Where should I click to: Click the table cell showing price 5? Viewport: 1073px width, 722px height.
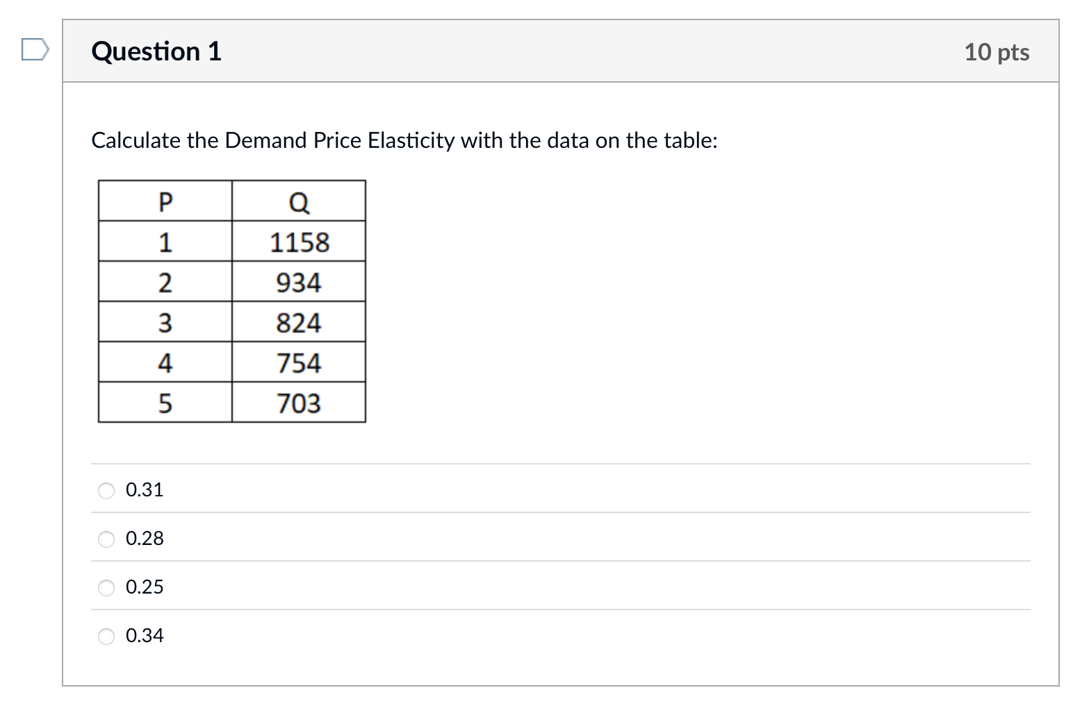[165, 403]
